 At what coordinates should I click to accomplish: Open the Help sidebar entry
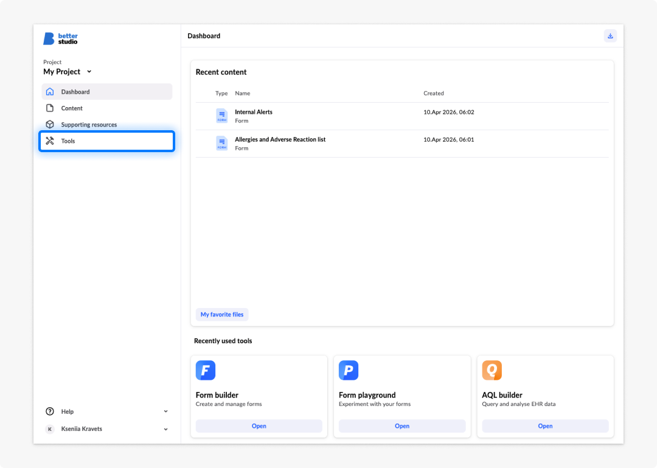[107, 411]
